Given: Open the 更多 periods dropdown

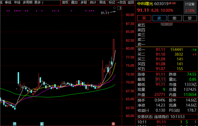Looking at the screenshot, I should [x=39, y=2].
